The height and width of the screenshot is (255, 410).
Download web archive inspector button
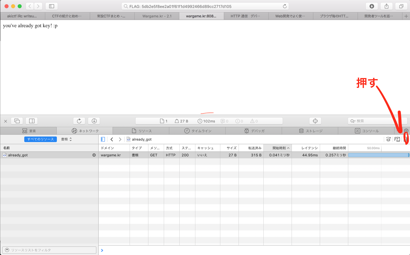click(x=94, y=121)
